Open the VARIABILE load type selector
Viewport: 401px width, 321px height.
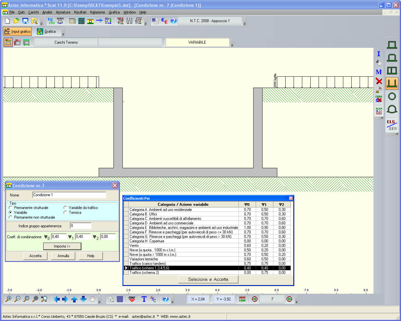point(197,42)
